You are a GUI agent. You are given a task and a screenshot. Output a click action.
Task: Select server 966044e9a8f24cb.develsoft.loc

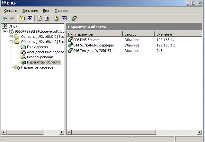[x=40, y=31]
